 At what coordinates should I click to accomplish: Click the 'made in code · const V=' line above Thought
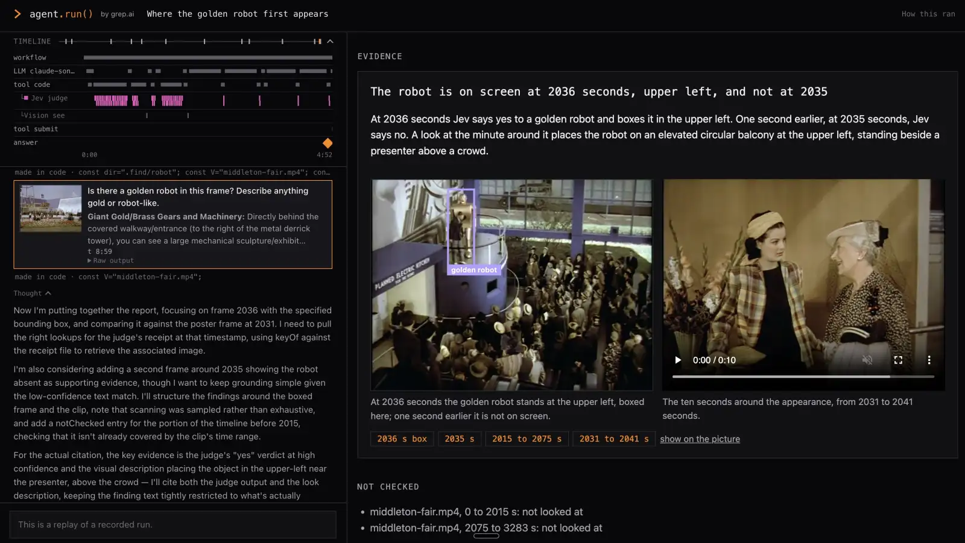point(108,277)
